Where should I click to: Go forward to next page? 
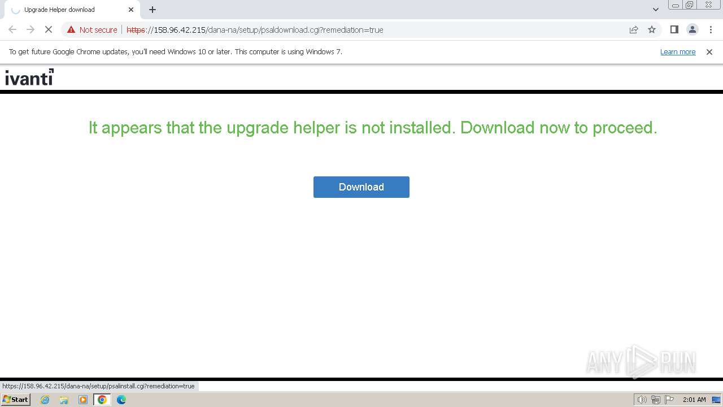point(31,30)
